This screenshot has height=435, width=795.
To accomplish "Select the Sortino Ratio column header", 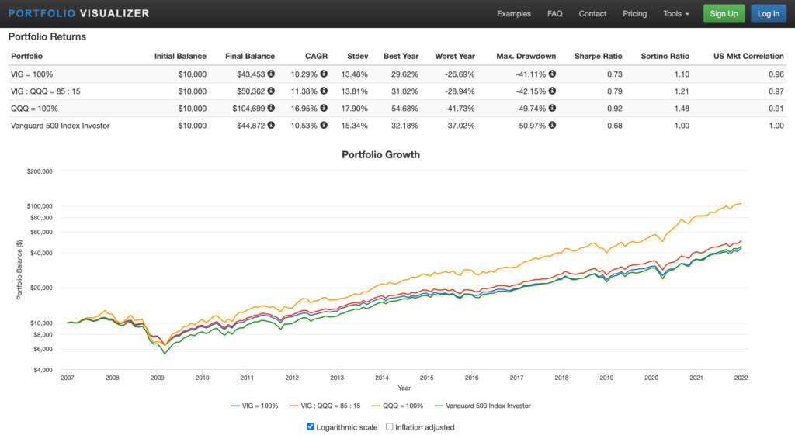I will pos(665,56).
